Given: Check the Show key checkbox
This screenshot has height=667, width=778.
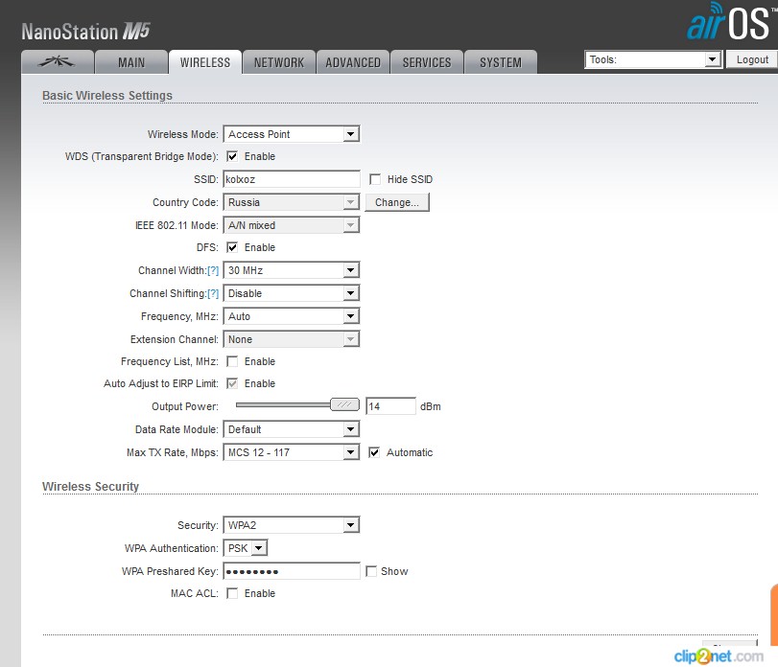Looking at the screenshot, I should click(x=371, y=571).
